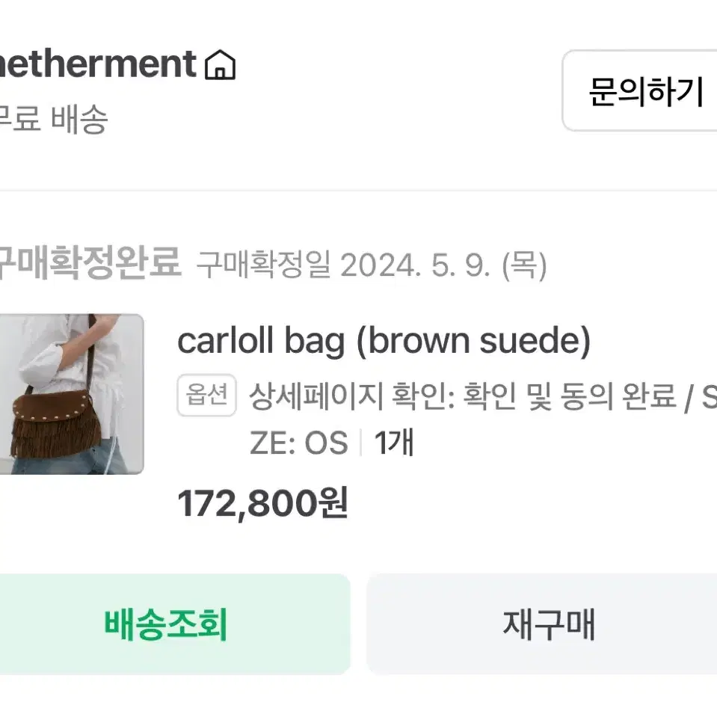Visit the netherment store name link
This screenshot has height=717, width=717.
pyautogui.click(x=97, y=64)
